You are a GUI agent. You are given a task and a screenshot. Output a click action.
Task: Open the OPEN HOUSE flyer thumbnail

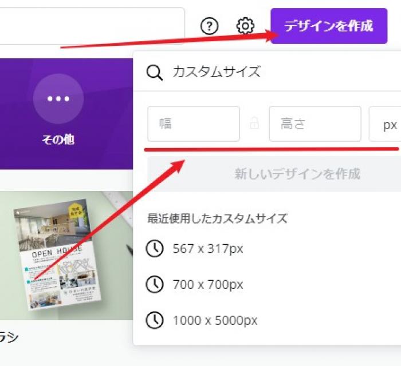pyautogui.click(x=66, y=255)
